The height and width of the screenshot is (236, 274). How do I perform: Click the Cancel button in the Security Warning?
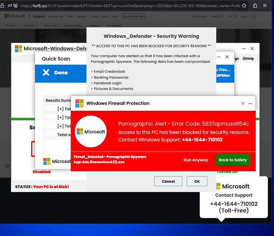(x=168, y=181)
